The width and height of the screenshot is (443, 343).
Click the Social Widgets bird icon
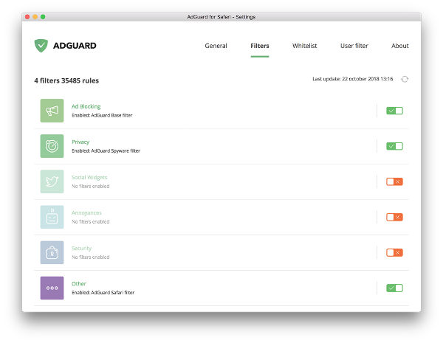[x=52, y=181]
